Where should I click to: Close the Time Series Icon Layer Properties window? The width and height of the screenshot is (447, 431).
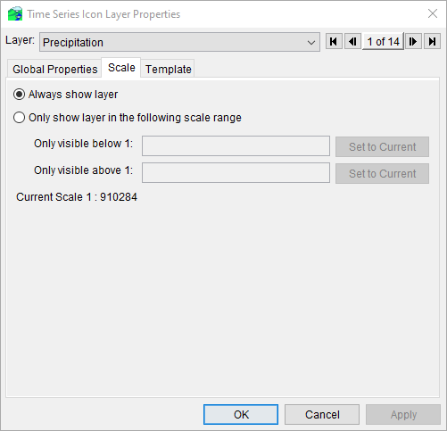(433, 13)
